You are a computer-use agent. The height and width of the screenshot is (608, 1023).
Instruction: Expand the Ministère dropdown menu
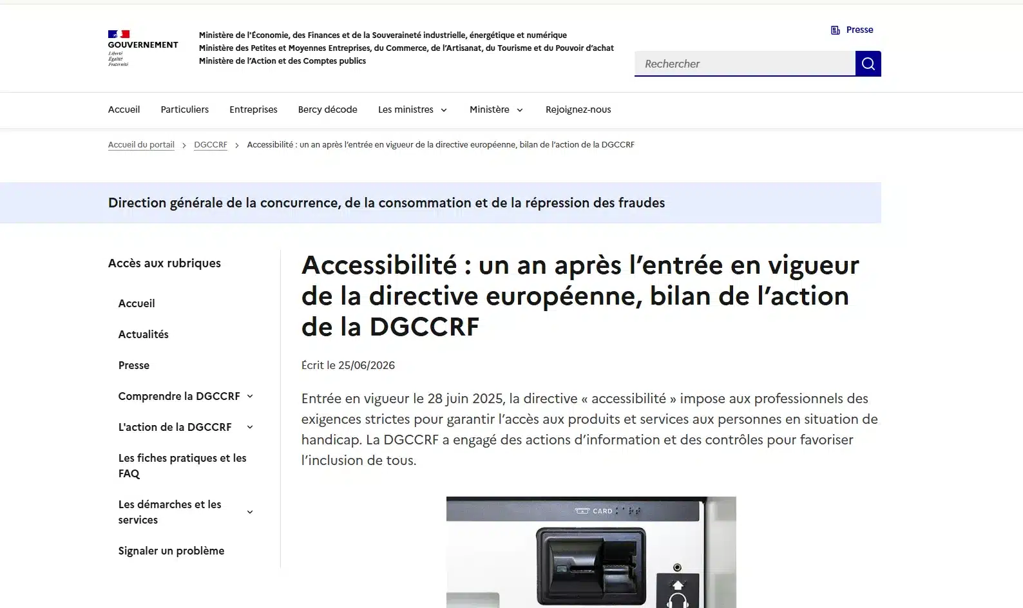pyautogui.click(x=496, y=109)
